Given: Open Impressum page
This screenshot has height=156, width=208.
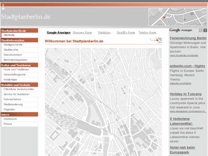Looking at the screenshot, I should coord(10,119).
